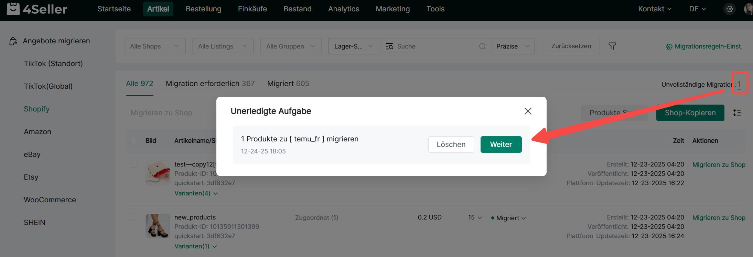Check the test—copy12 product row checkbox
Viewport: 753px width, 257px height.
134,164
